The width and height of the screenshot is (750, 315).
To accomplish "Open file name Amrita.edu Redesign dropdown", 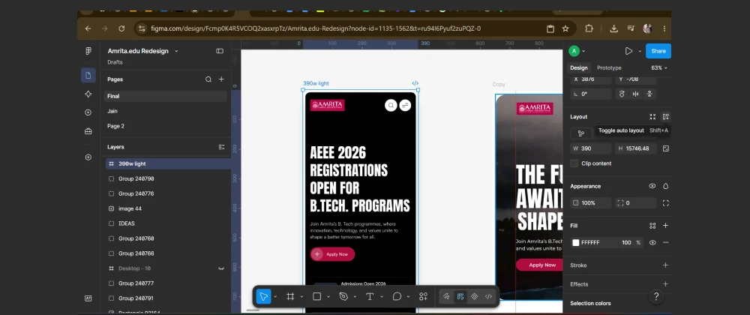I will click(x=176, y=51).
